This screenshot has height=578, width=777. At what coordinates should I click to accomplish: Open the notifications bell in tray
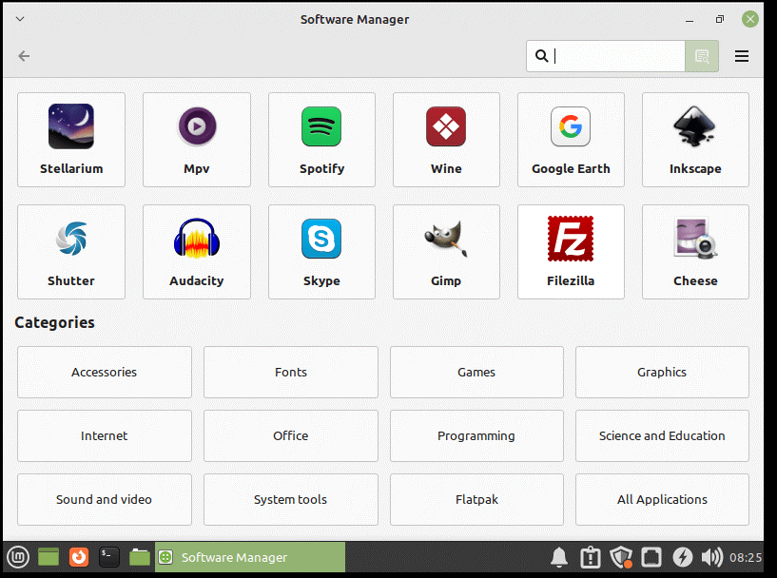click(559, 557)
